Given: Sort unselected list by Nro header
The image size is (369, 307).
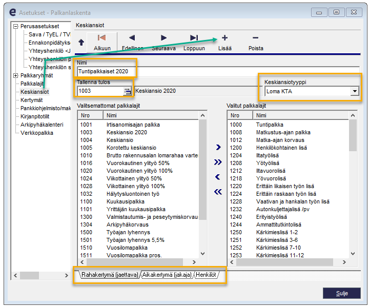Looking at the screenshot, I should click(90, 115).
